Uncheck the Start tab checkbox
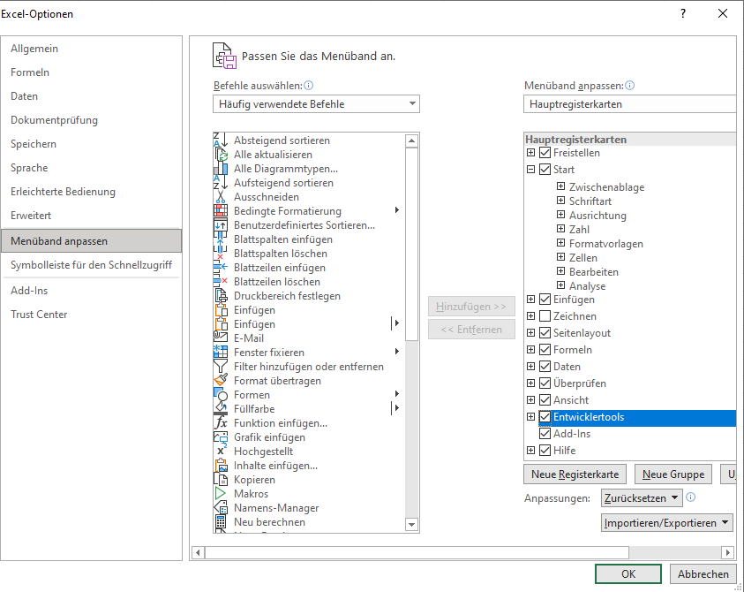Viewport: 744px width, 592px height. [545, 170]
